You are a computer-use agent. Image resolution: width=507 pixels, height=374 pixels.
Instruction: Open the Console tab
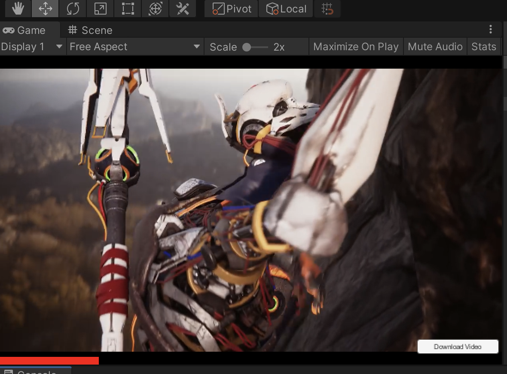click(x=36, y=371)
